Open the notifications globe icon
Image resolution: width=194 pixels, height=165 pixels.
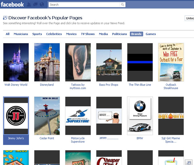42,5
